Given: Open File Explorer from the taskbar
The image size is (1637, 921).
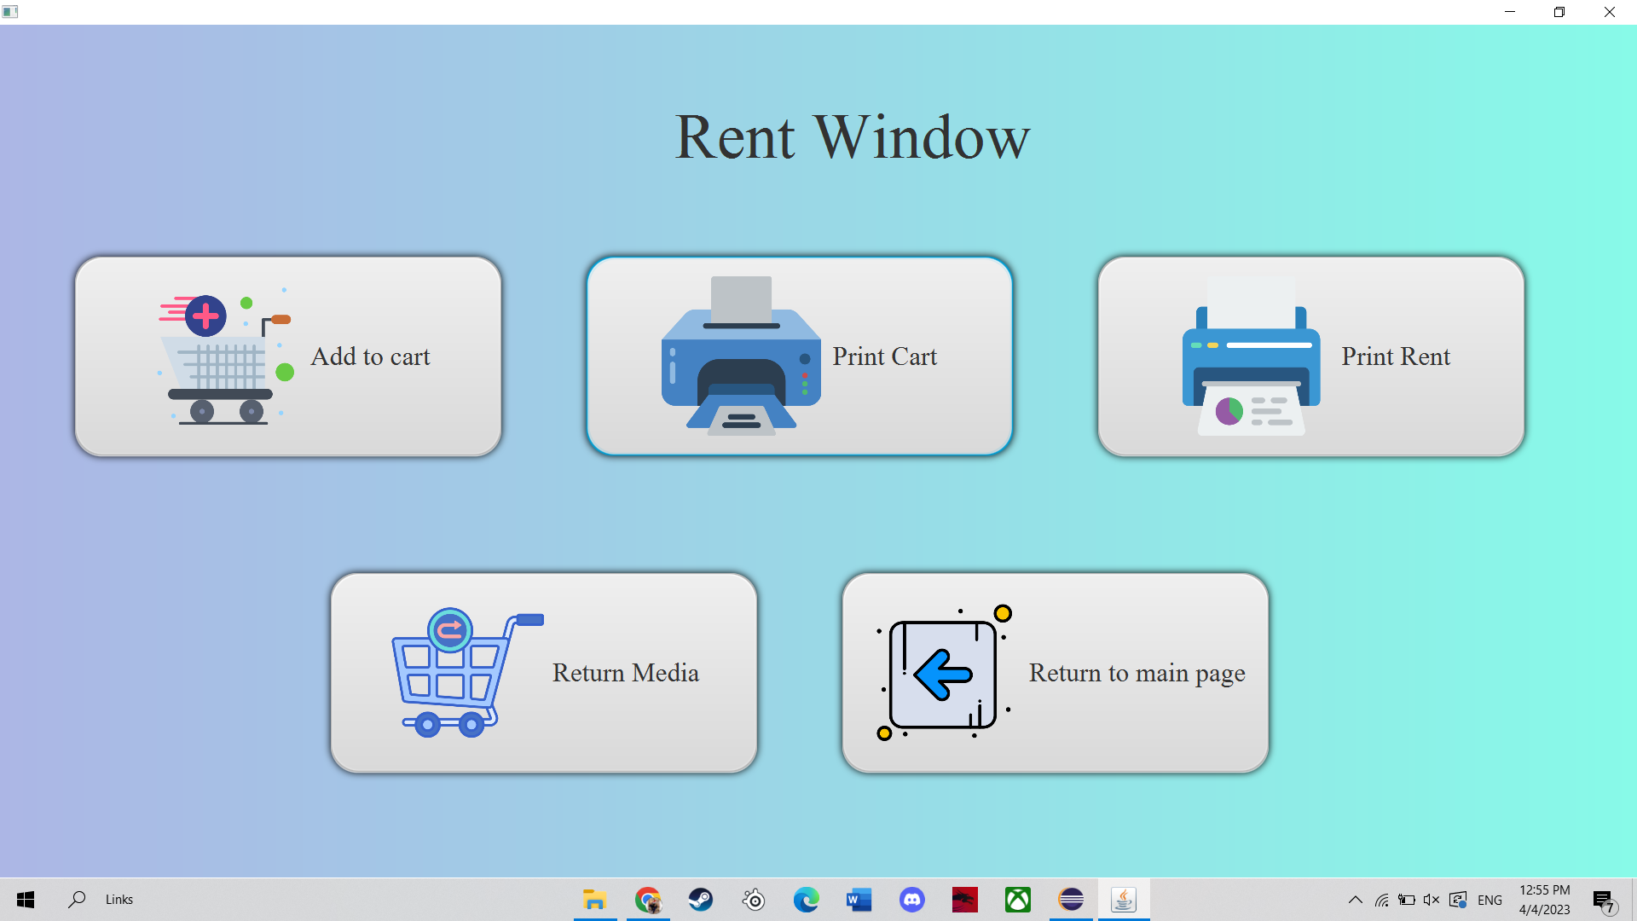Looking at the screenshot, I should [x=594, y=900].
